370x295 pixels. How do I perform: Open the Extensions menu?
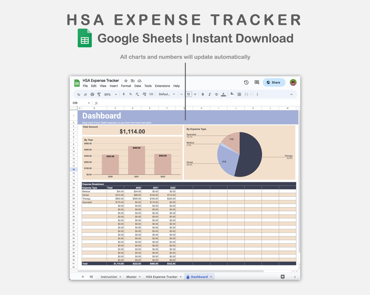(x=162, y=86)
